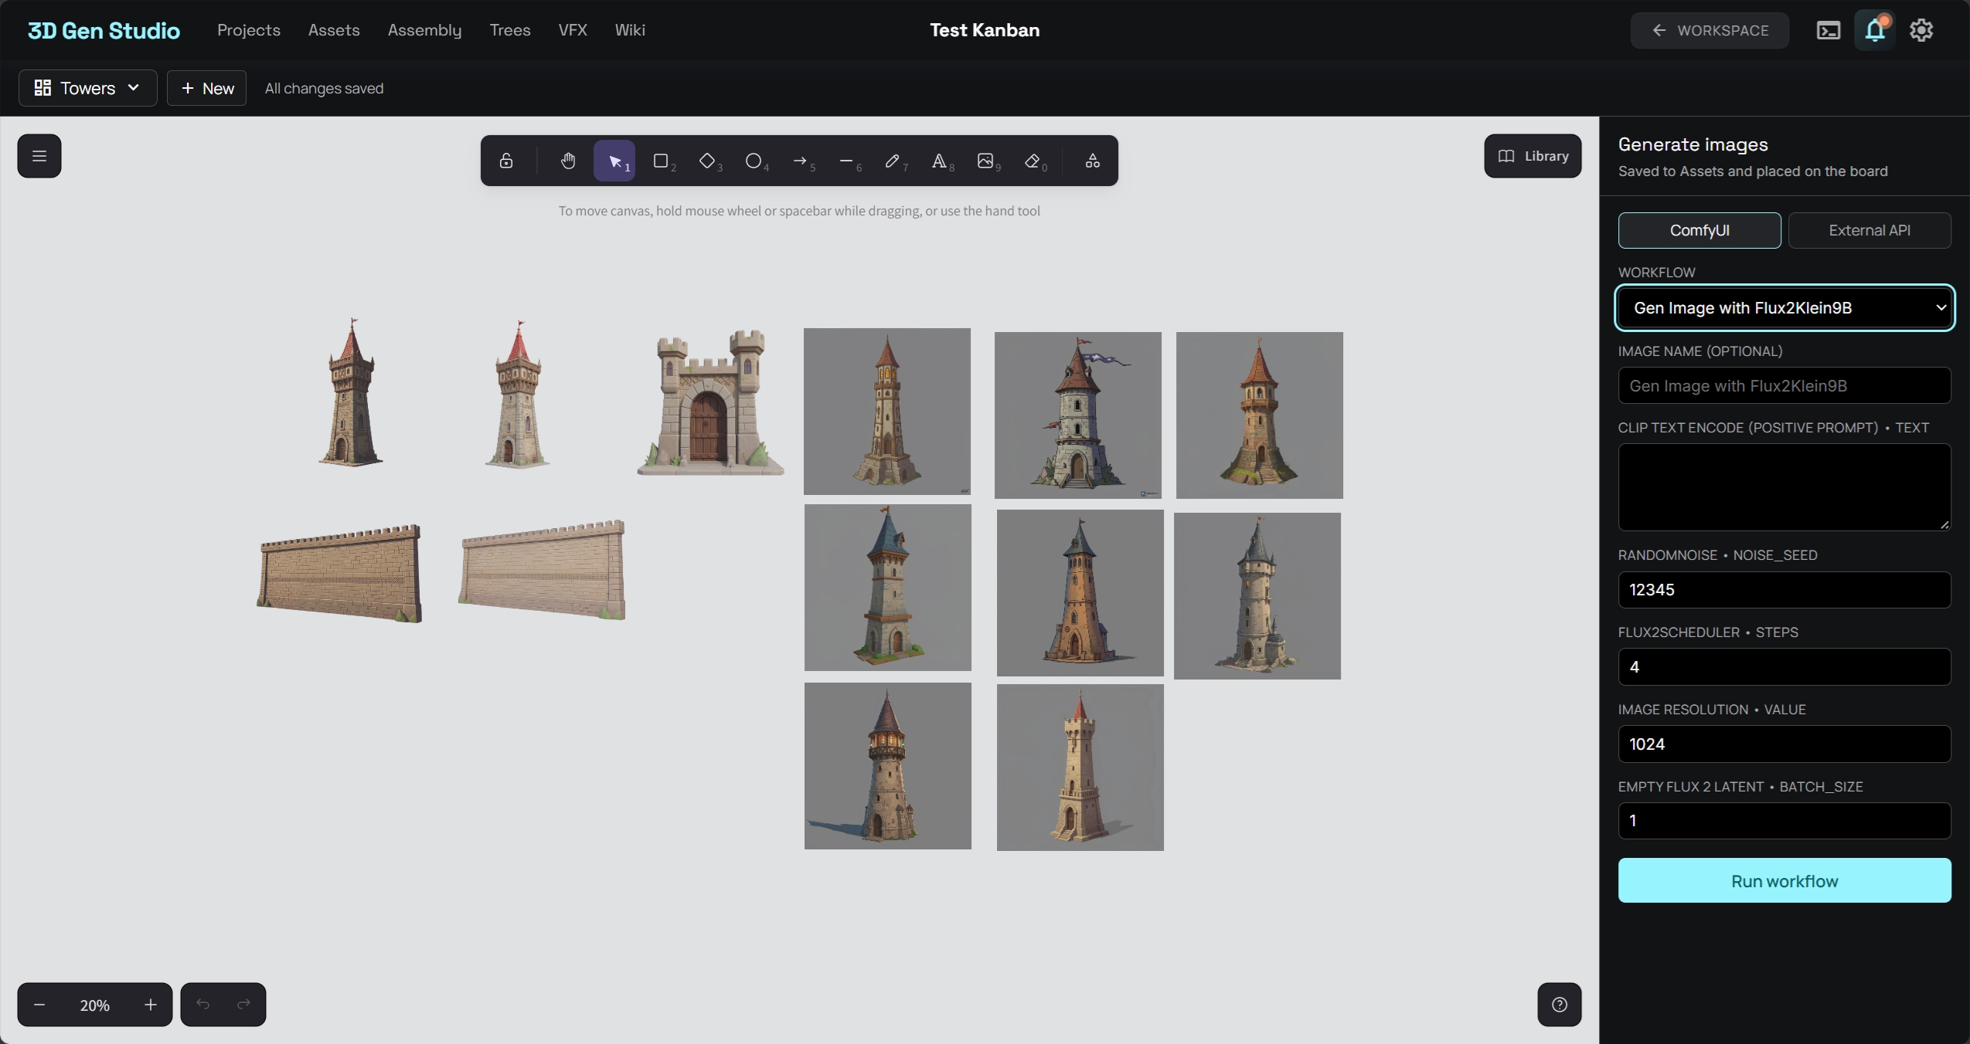The width and height of the screenshot is (1970, 1044).
Task: Open the Assets menu
Action: [334, 30]
